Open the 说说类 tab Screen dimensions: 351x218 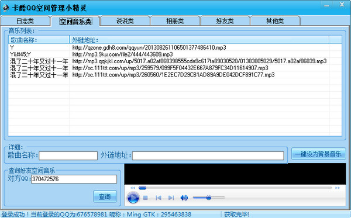pos(125,21)
